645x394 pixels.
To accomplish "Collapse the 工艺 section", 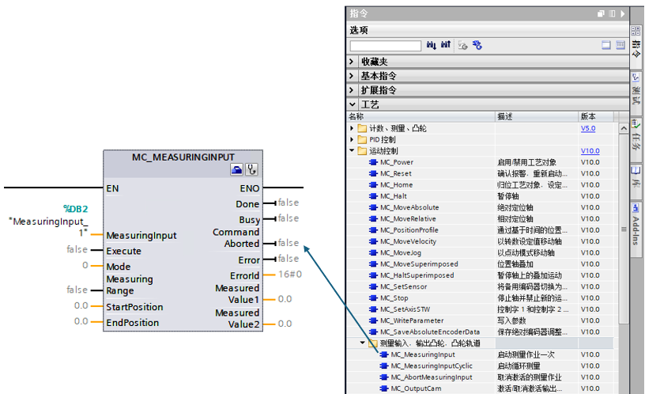I will [352, 104].
